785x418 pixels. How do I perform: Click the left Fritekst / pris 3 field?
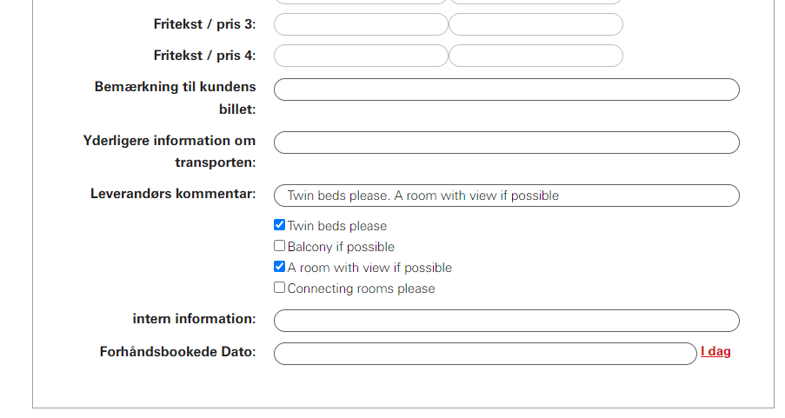(361, 24)
